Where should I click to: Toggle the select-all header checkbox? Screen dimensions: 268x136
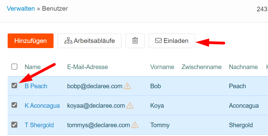(14, 67)
